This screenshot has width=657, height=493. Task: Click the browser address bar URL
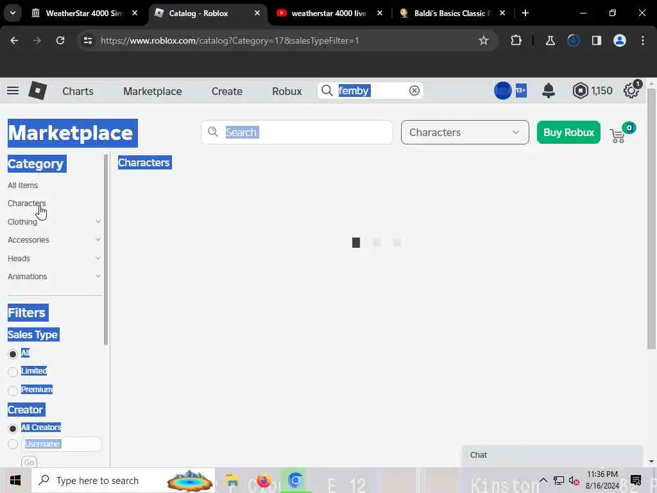pos(230,40)
